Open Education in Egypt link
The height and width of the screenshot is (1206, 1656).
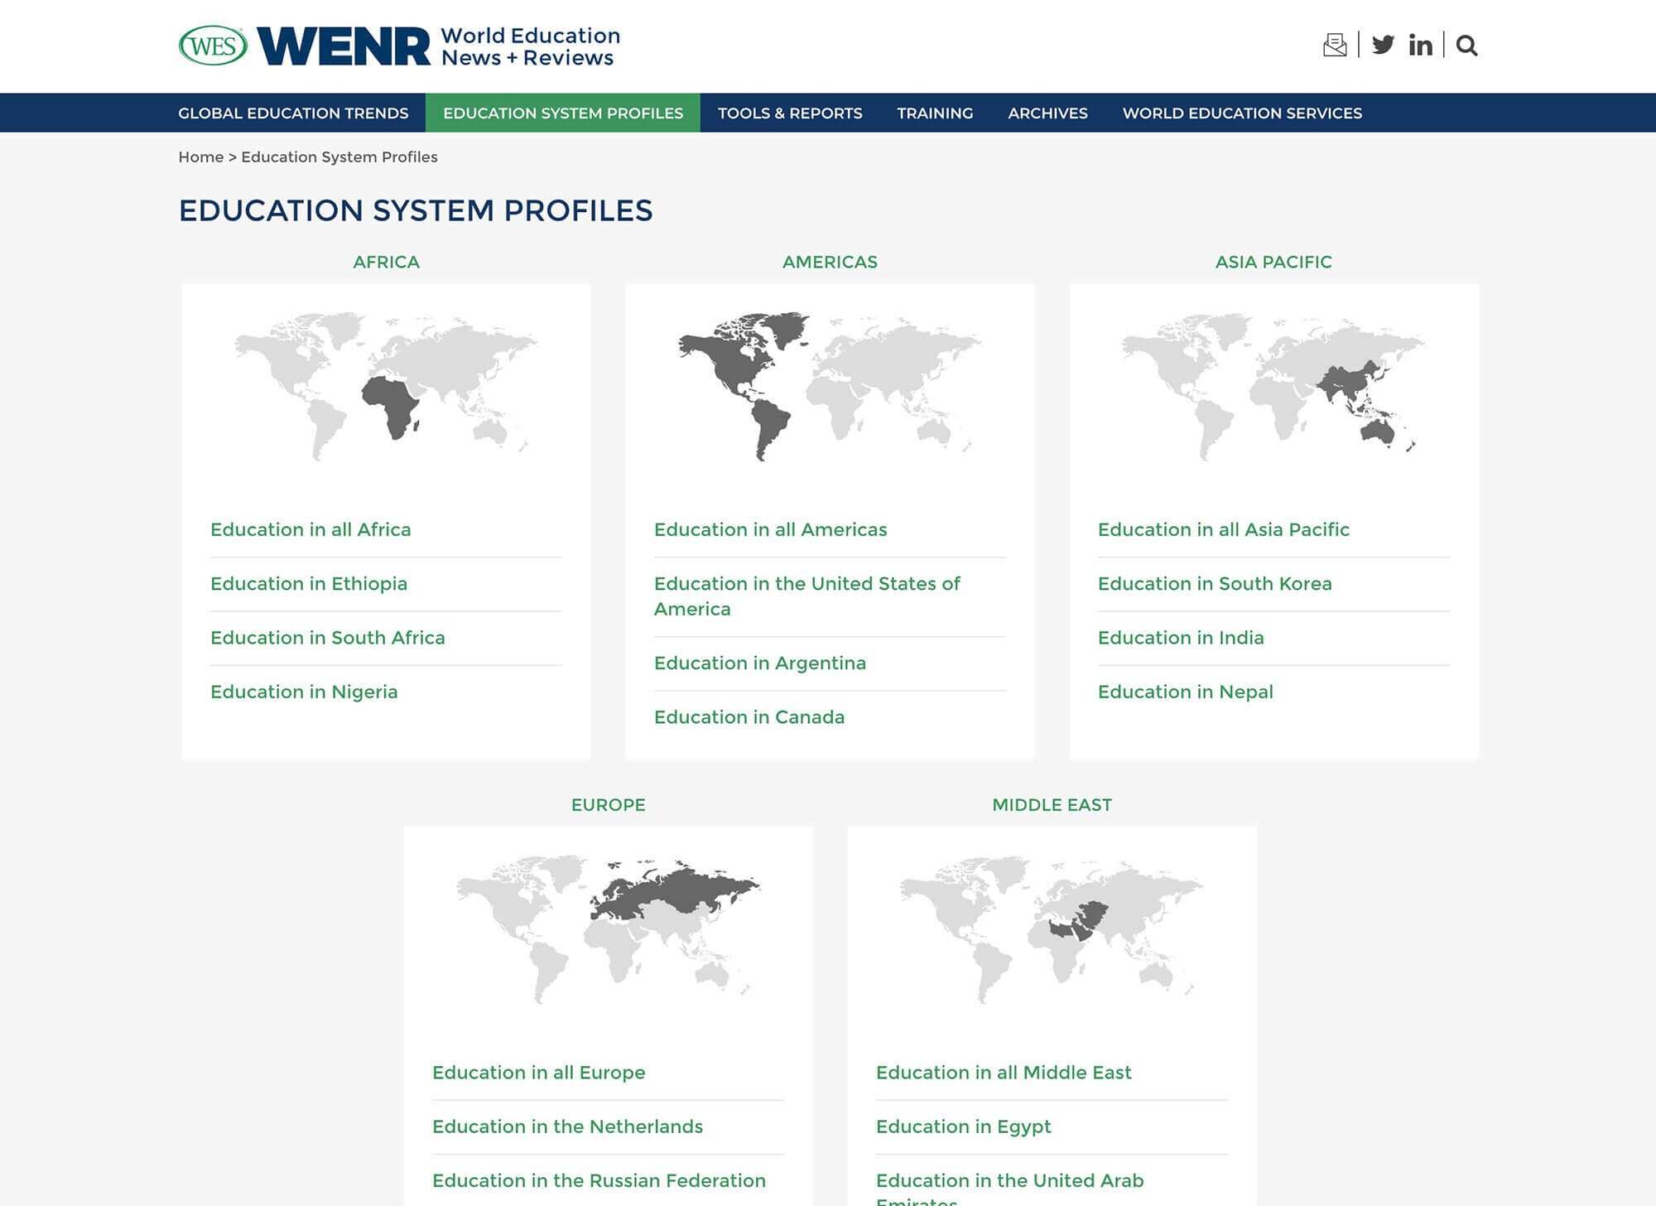(964, 1126)
